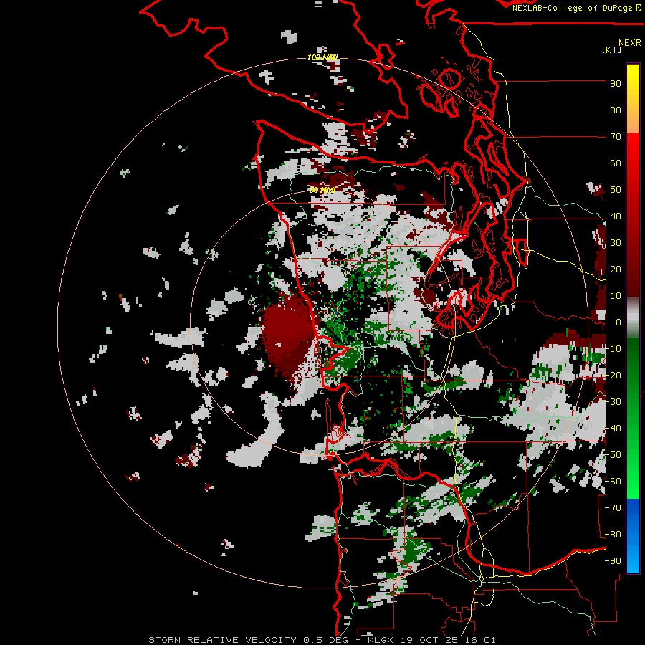Select the -10 value on the velocity scale
Viewport: 645px width, 645px height.
point(613,349)
